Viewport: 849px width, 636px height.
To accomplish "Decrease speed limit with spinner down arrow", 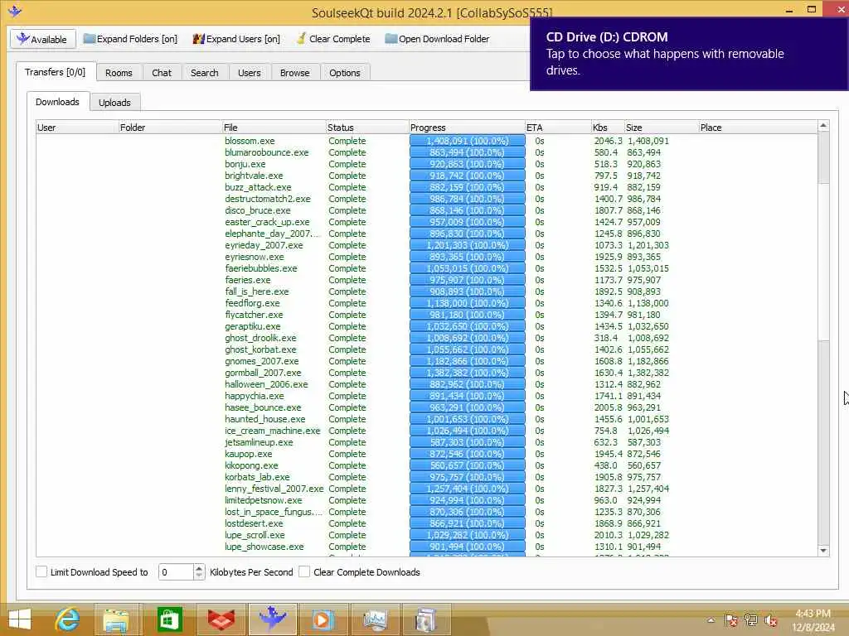I will click(x=199, y=576).
